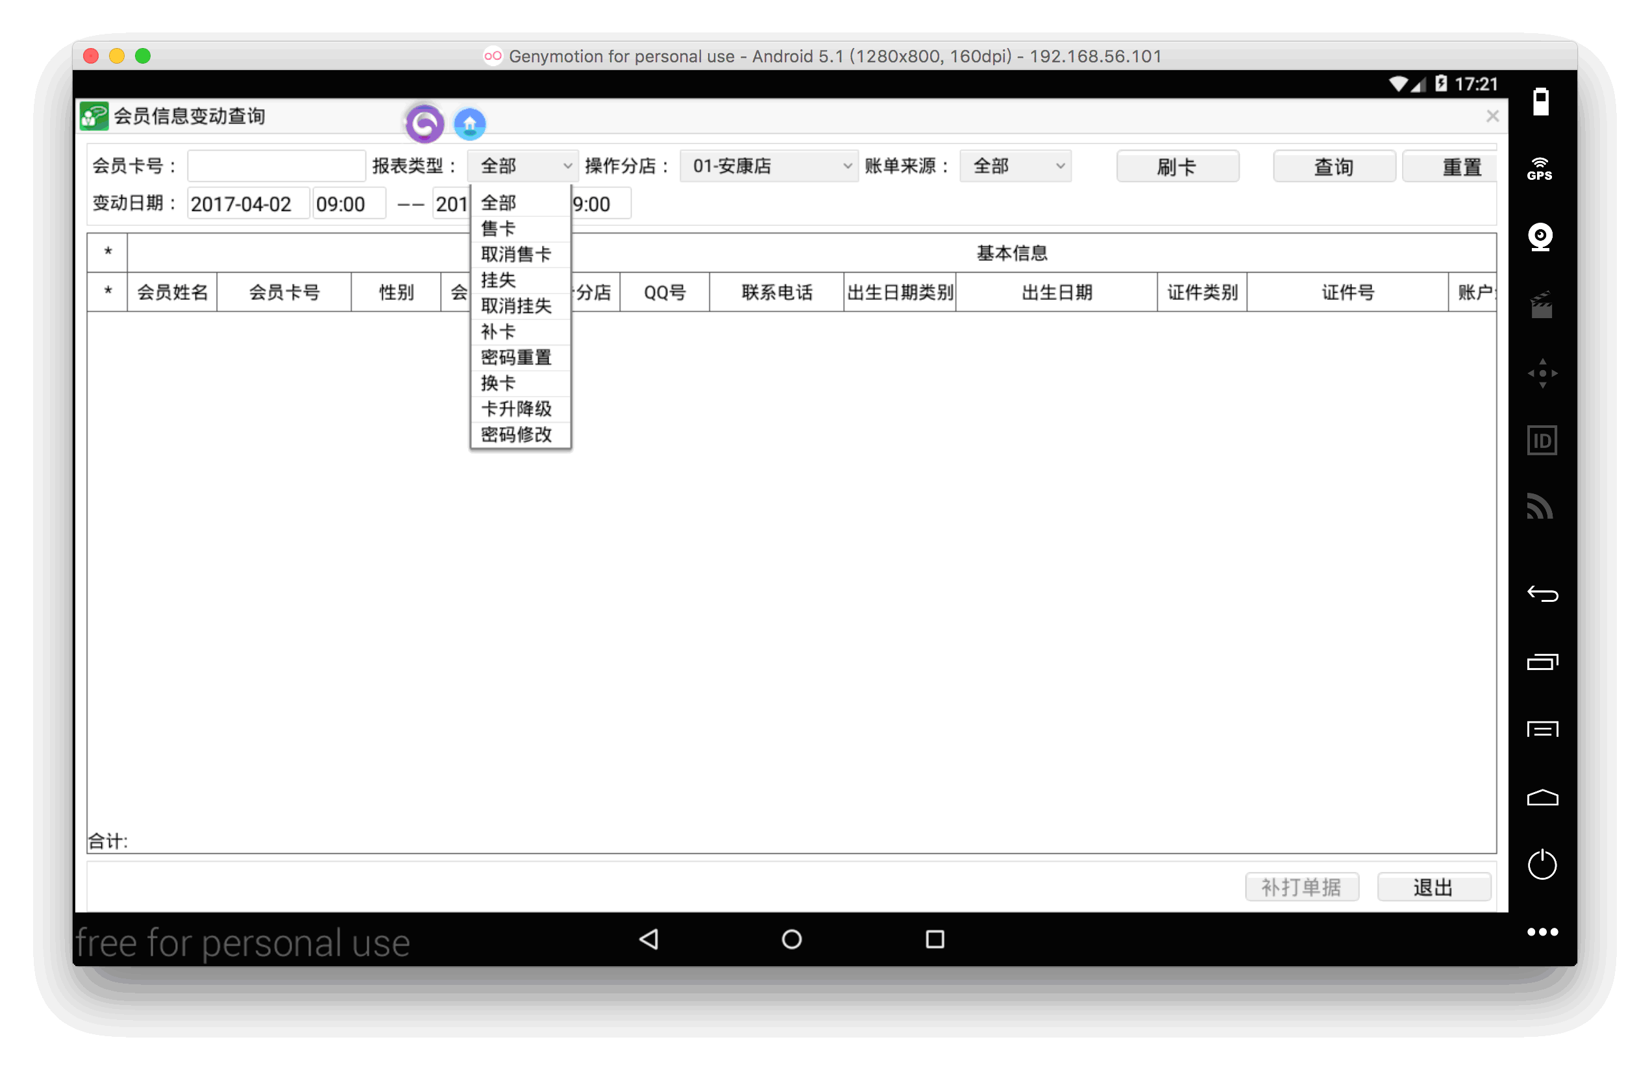The width and height of the screenshot is (1650, 1070).
Task: Click the 刷卡 button
Action: tap(1177, 166)
